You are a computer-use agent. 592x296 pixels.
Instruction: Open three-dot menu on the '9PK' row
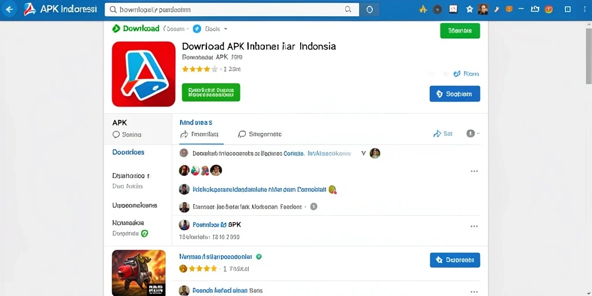474,226
